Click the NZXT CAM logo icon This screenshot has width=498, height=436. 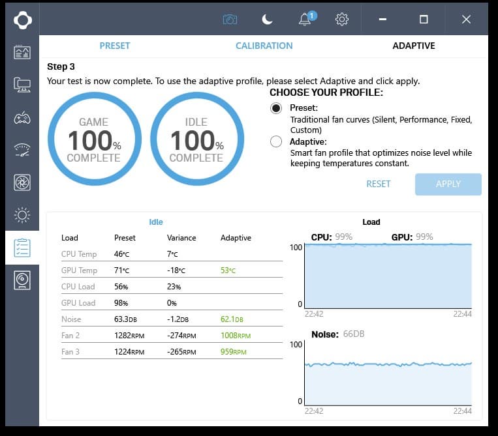(x=23, y=20)
